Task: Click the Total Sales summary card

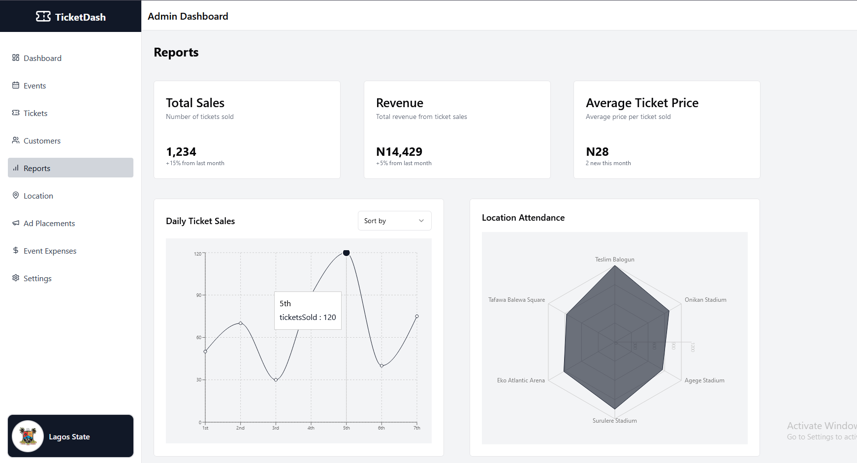Action: (247, 130)
